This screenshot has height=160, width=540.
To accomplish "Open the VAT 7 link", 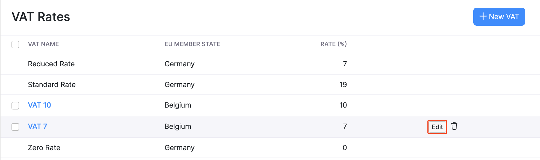I will 37,126.
